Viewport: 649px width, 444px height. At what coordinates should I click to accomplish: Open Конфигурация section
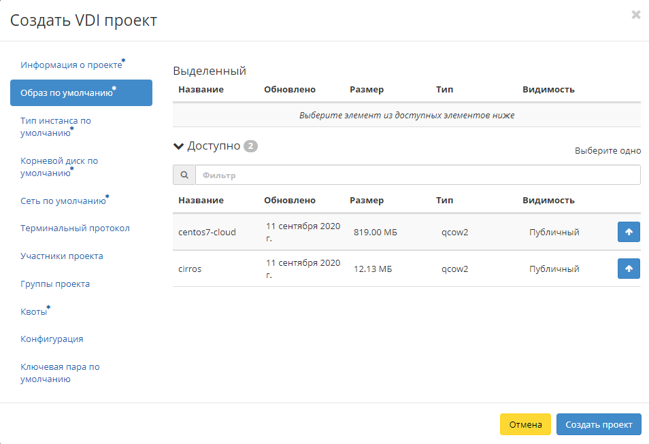tap(52, 339)
